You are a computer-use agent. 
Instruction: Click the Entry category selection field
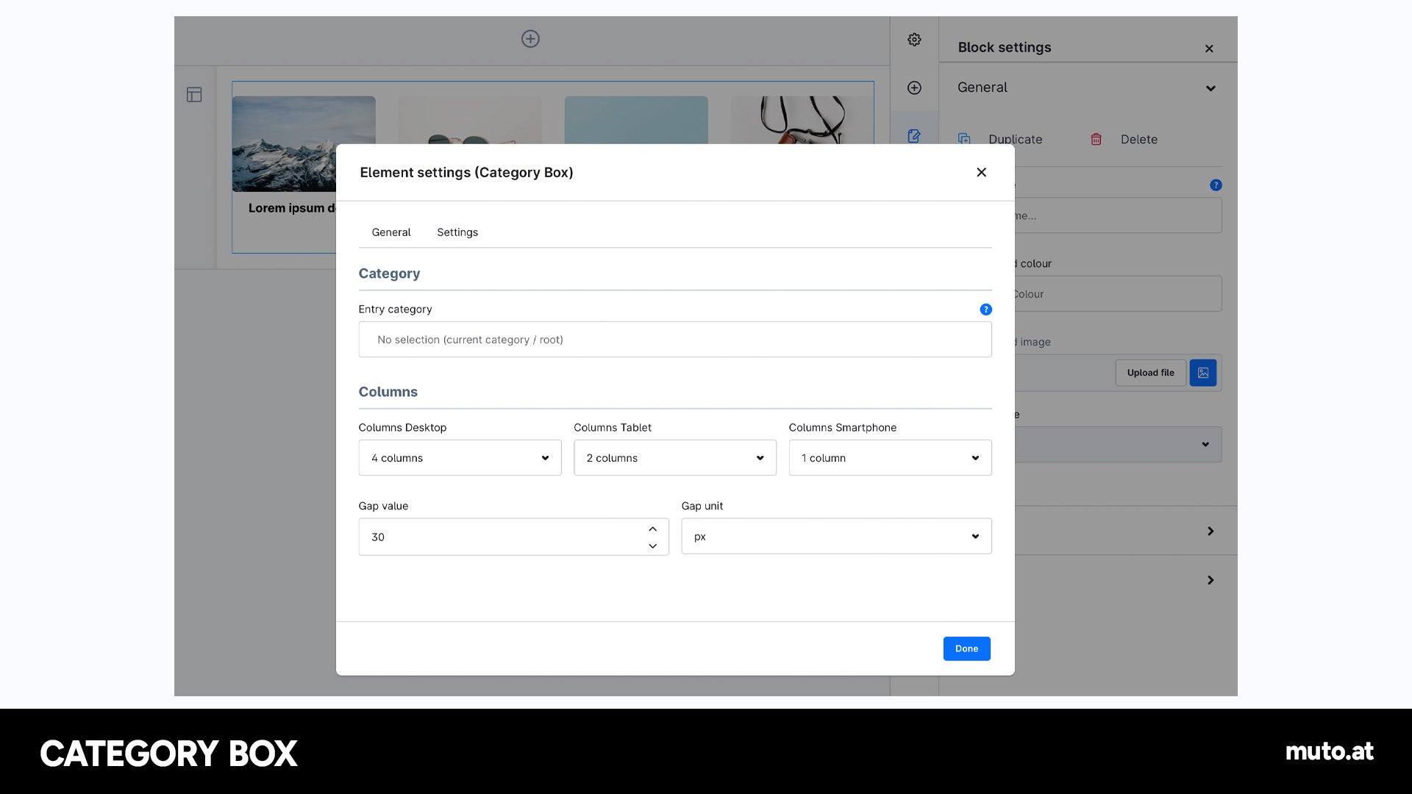675,340
